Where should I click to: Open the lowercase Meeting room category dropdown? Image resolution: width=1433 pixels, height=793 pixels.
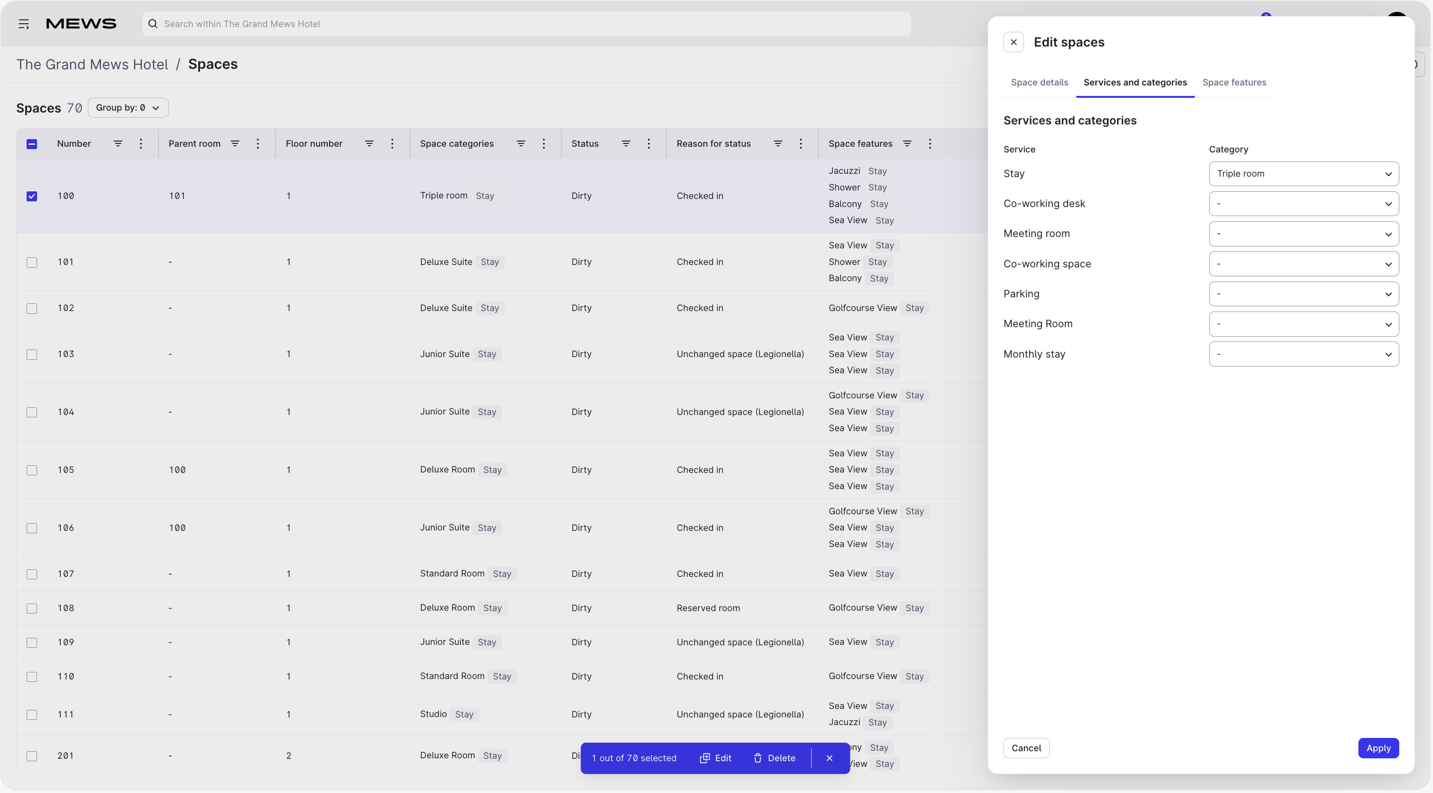point(1303,234)
